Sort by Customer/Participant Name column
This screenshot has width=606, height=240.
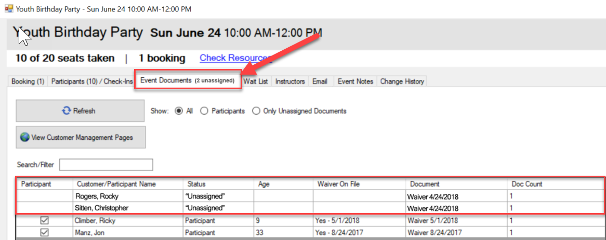point(128,183)
